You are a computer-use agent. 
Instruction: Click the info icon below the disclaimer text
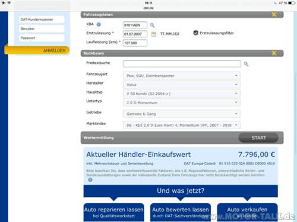point(90,180)
